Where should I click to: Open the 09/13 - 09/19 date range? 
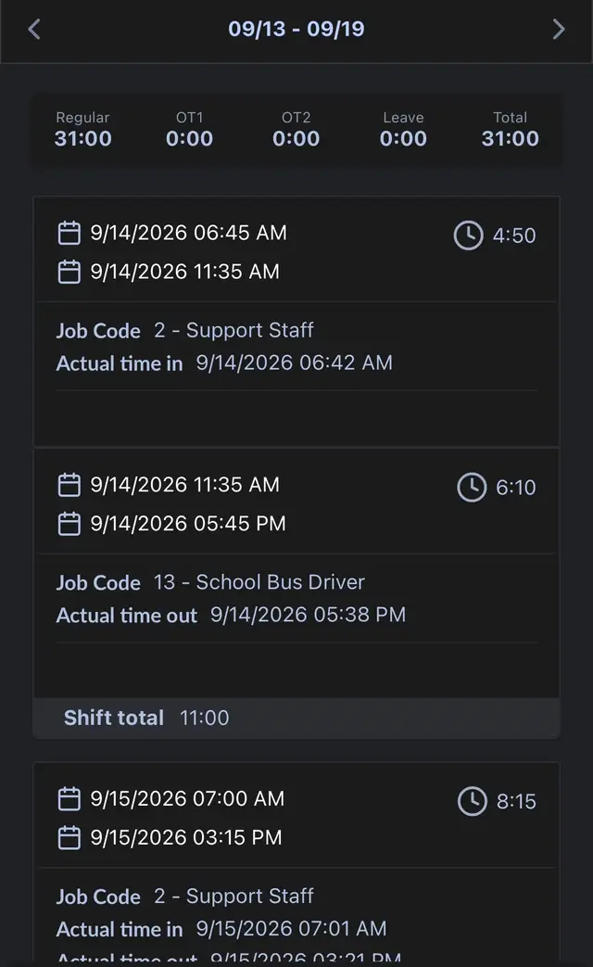pyautogui.click(x=296, y=29)
